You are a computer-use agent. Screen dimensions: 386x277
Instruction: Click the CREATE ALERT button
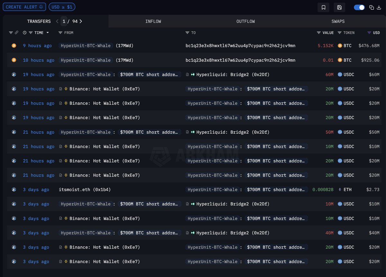click(x=24, y=7)
